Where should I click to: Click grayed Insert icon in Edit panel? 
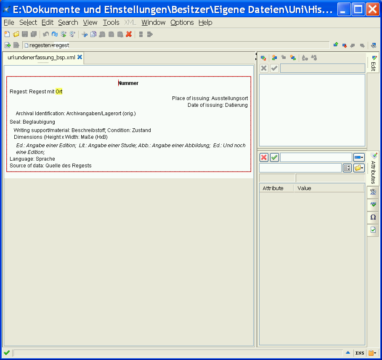point(284,57)
